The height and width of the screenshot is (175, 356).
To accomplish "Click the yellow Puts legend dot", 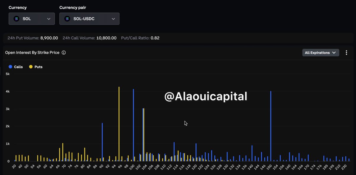I will click(31, 67).
